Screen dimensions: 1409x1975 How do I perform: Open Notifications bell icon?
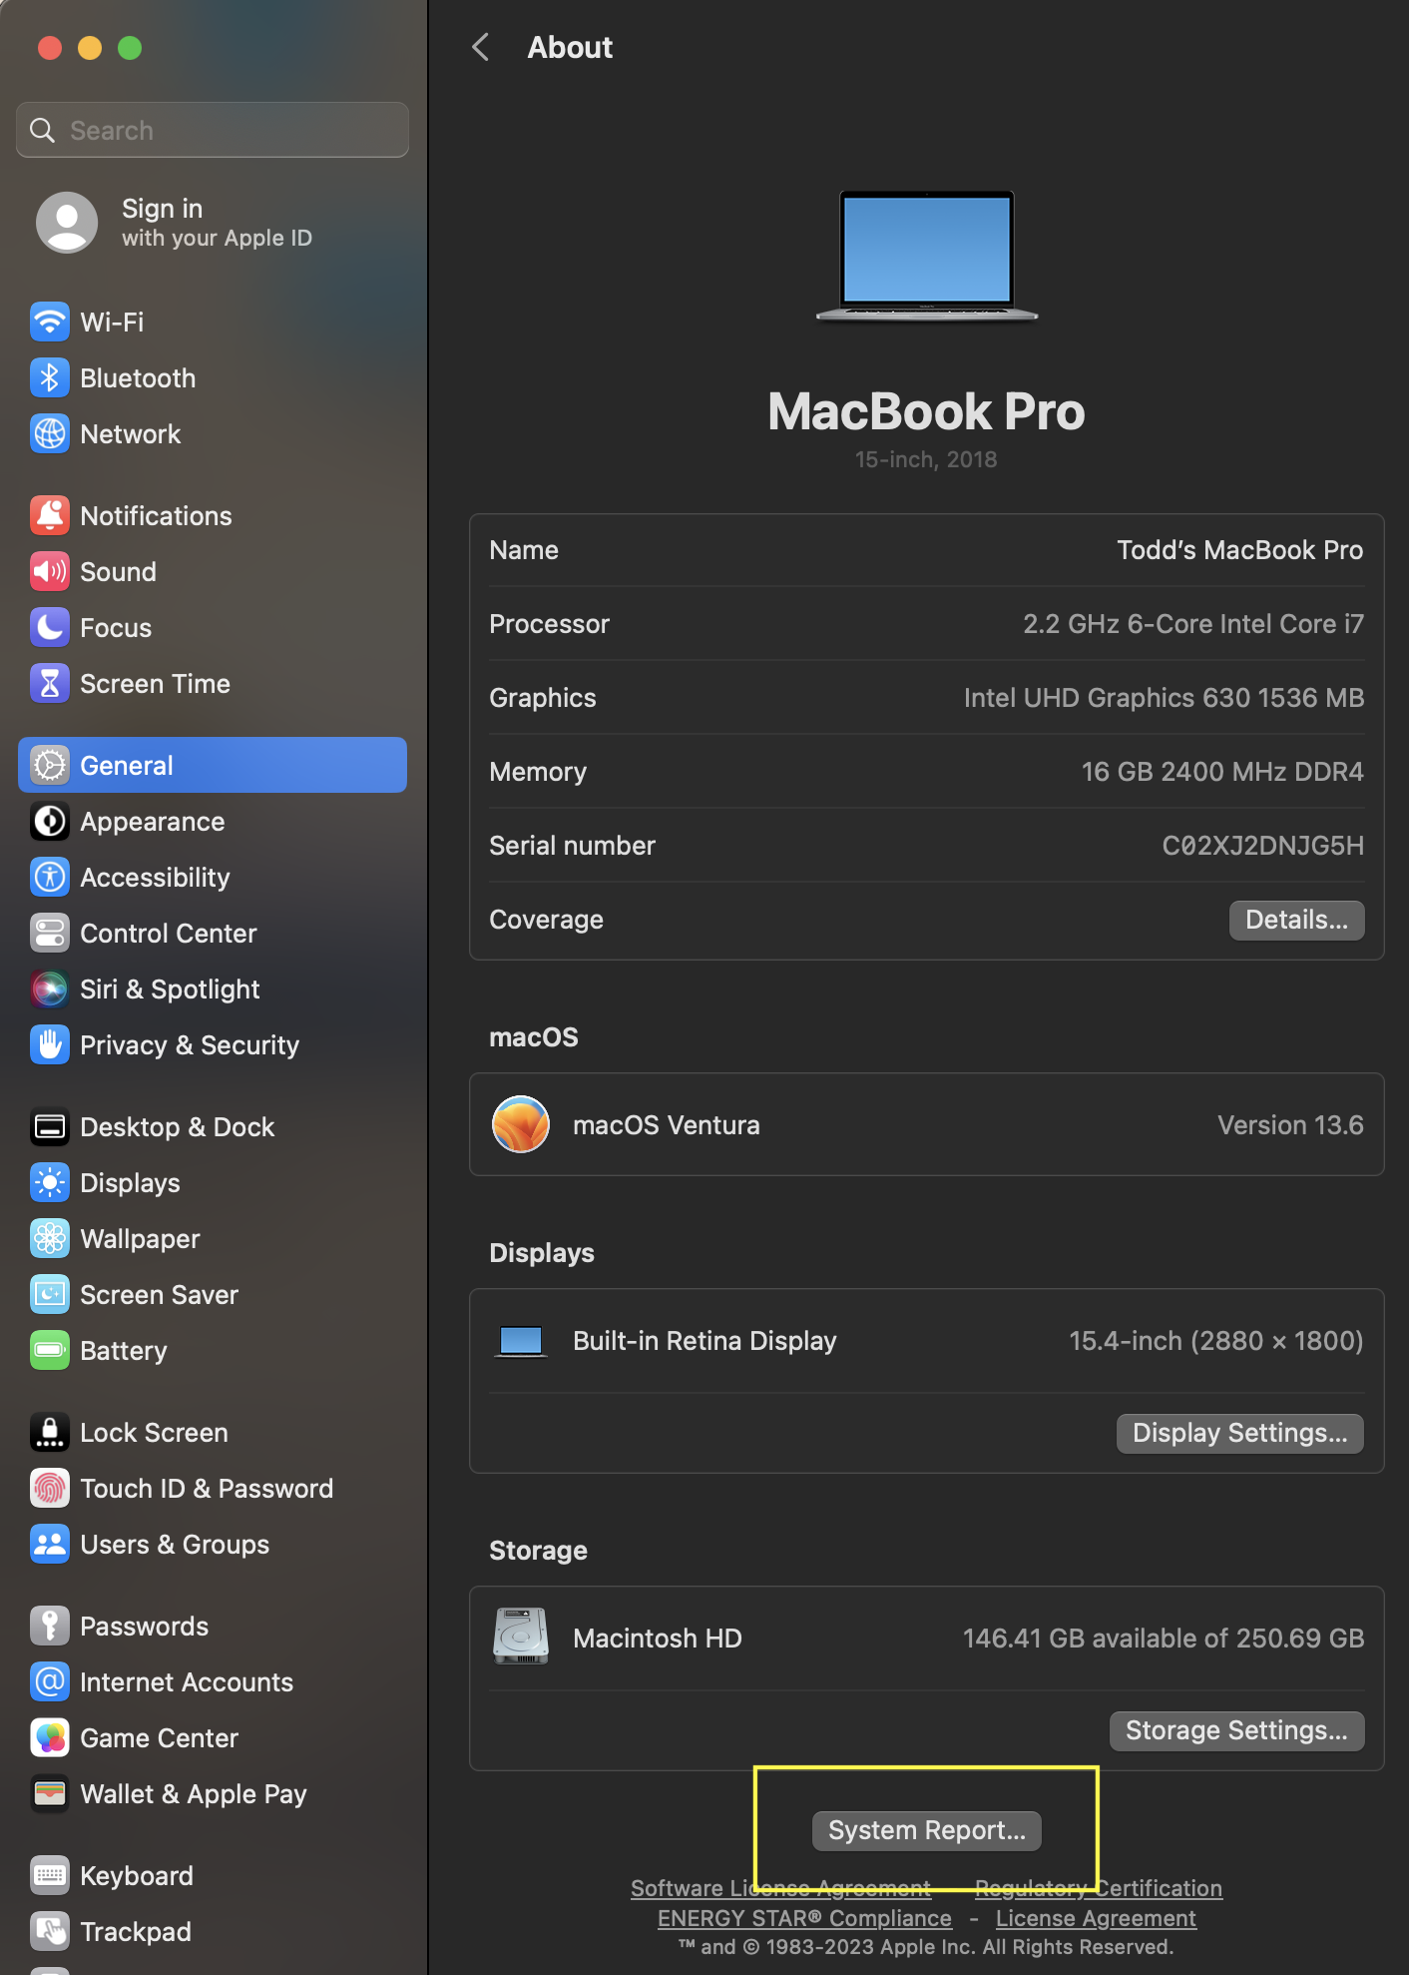coord(50,515)
